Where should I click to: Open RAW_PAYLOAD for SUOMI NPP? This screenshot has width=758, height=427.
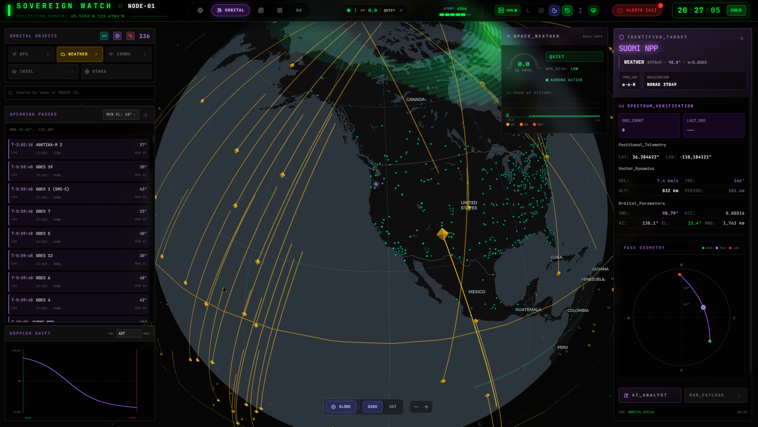coord(715,395)
